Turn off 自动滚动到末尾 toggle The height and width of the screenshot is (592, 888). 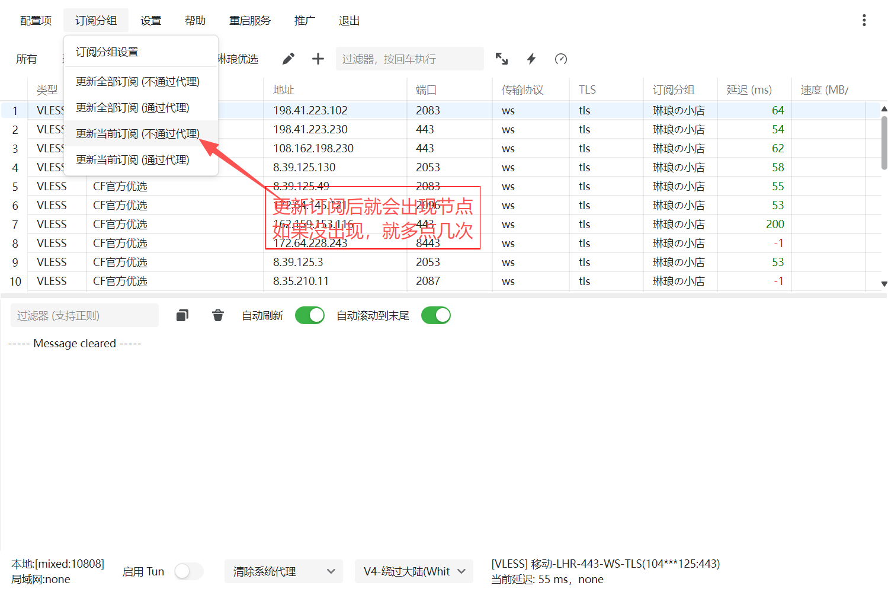(x=436, y=315)
